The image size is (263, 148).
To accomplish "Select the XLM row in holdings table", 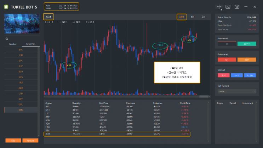I will coord(117,134).
